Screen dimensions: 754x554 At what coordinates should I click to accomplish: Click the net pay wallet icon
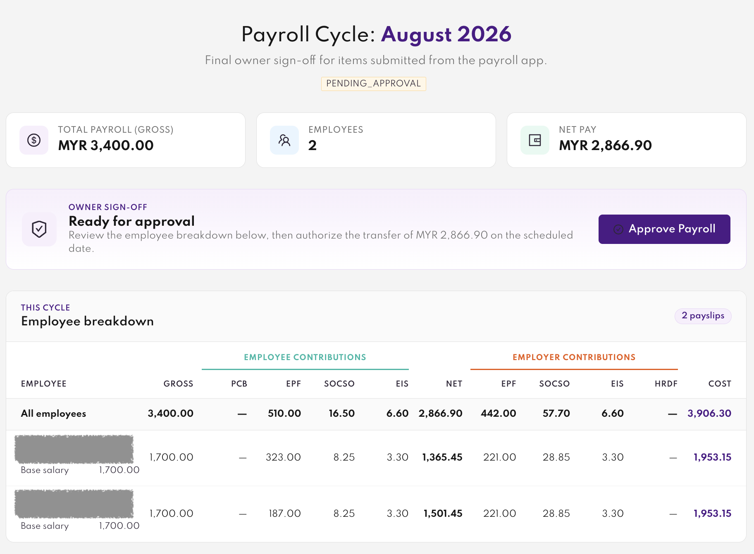click(x=535, y=140)
